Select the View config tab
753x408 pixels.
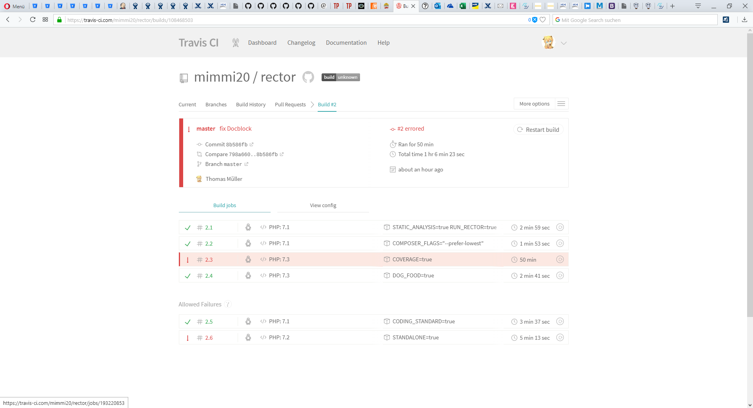323,205
